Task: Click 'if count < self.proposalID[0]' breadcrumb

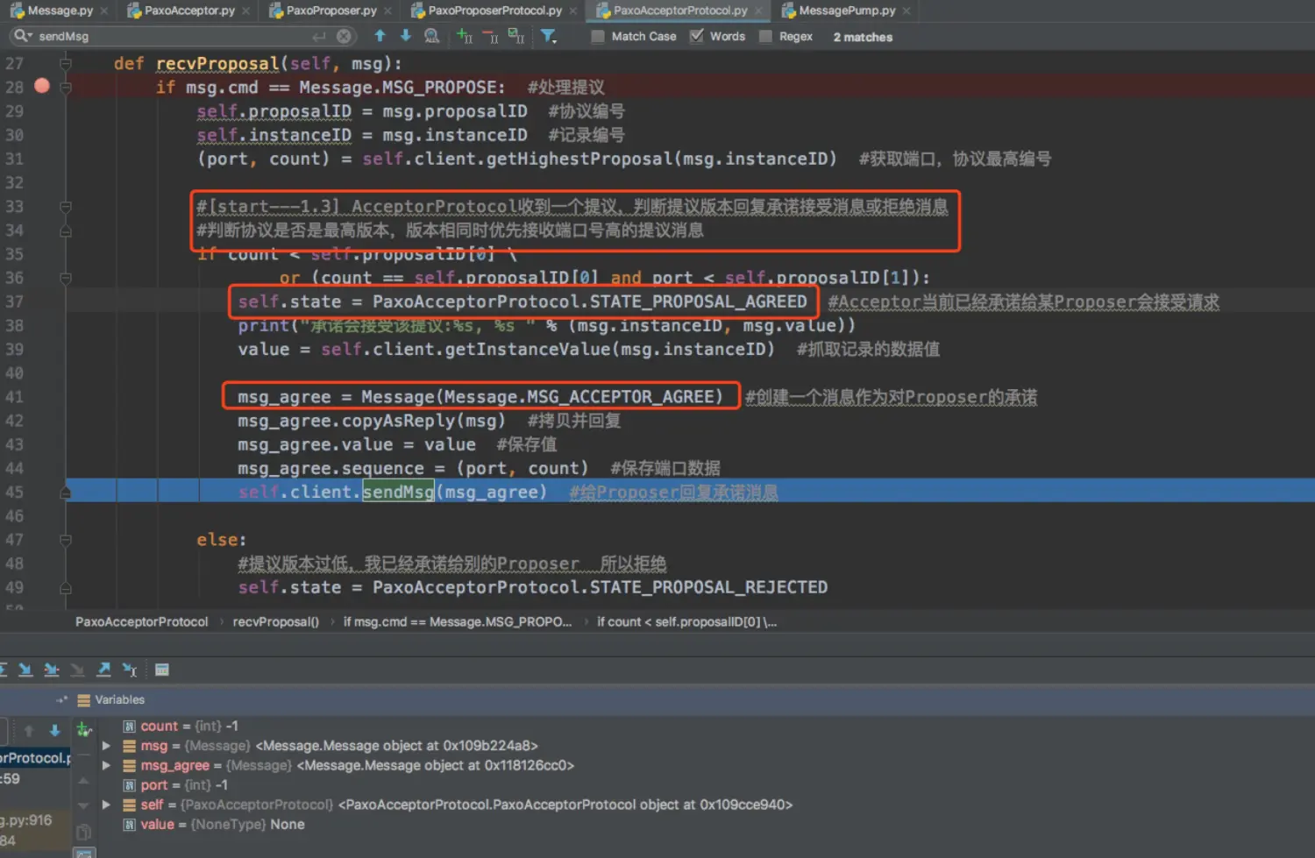Action: click(x=687, y=622)
